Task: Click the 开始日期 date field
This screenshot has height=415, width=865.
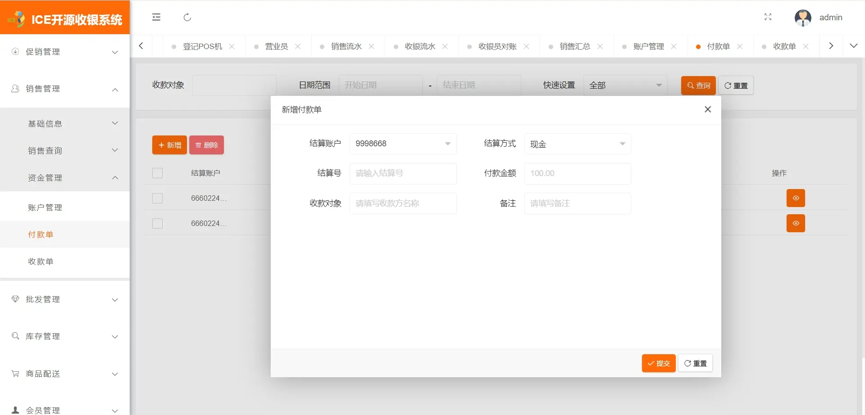Action: [381, 85]
